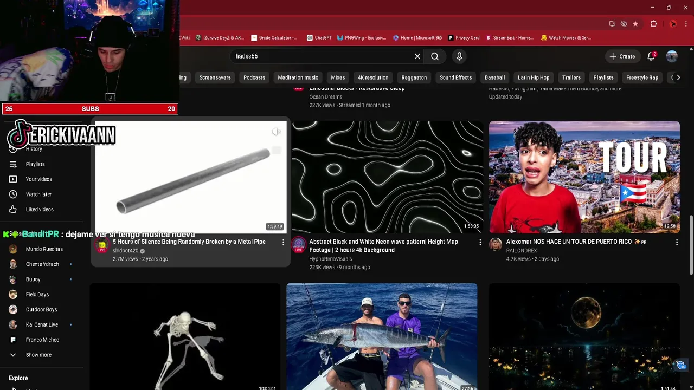Play the Abstract Black and White thumbnail
Image resolution: width=694 pixels, height=390 pixels.
pyautogui.click(x=388, y=177)
